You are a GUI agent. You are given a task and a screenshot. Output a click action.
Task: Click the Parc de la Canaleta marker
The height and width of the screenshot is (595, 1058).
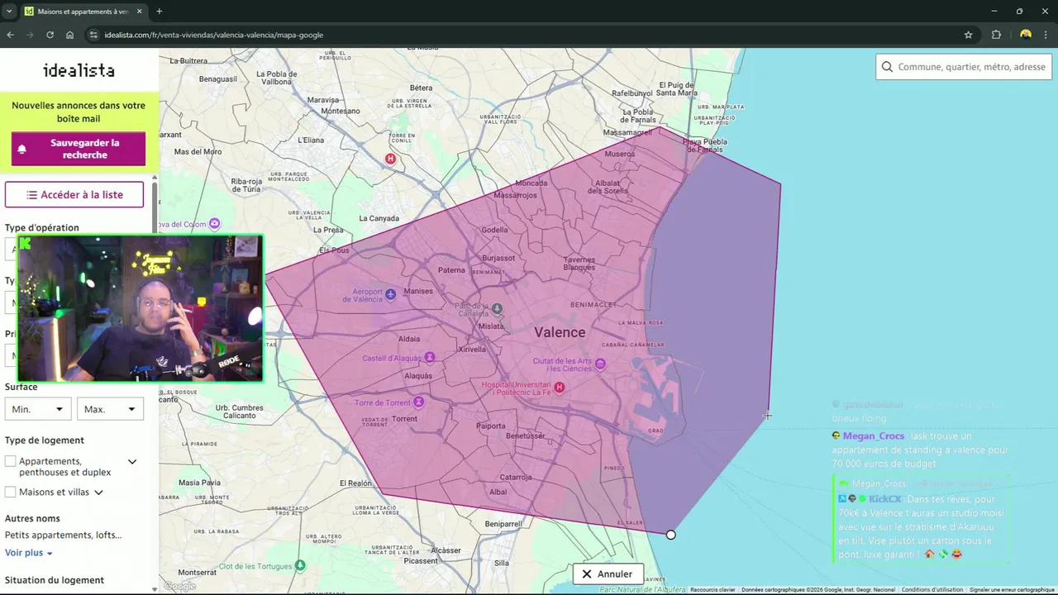497,308
